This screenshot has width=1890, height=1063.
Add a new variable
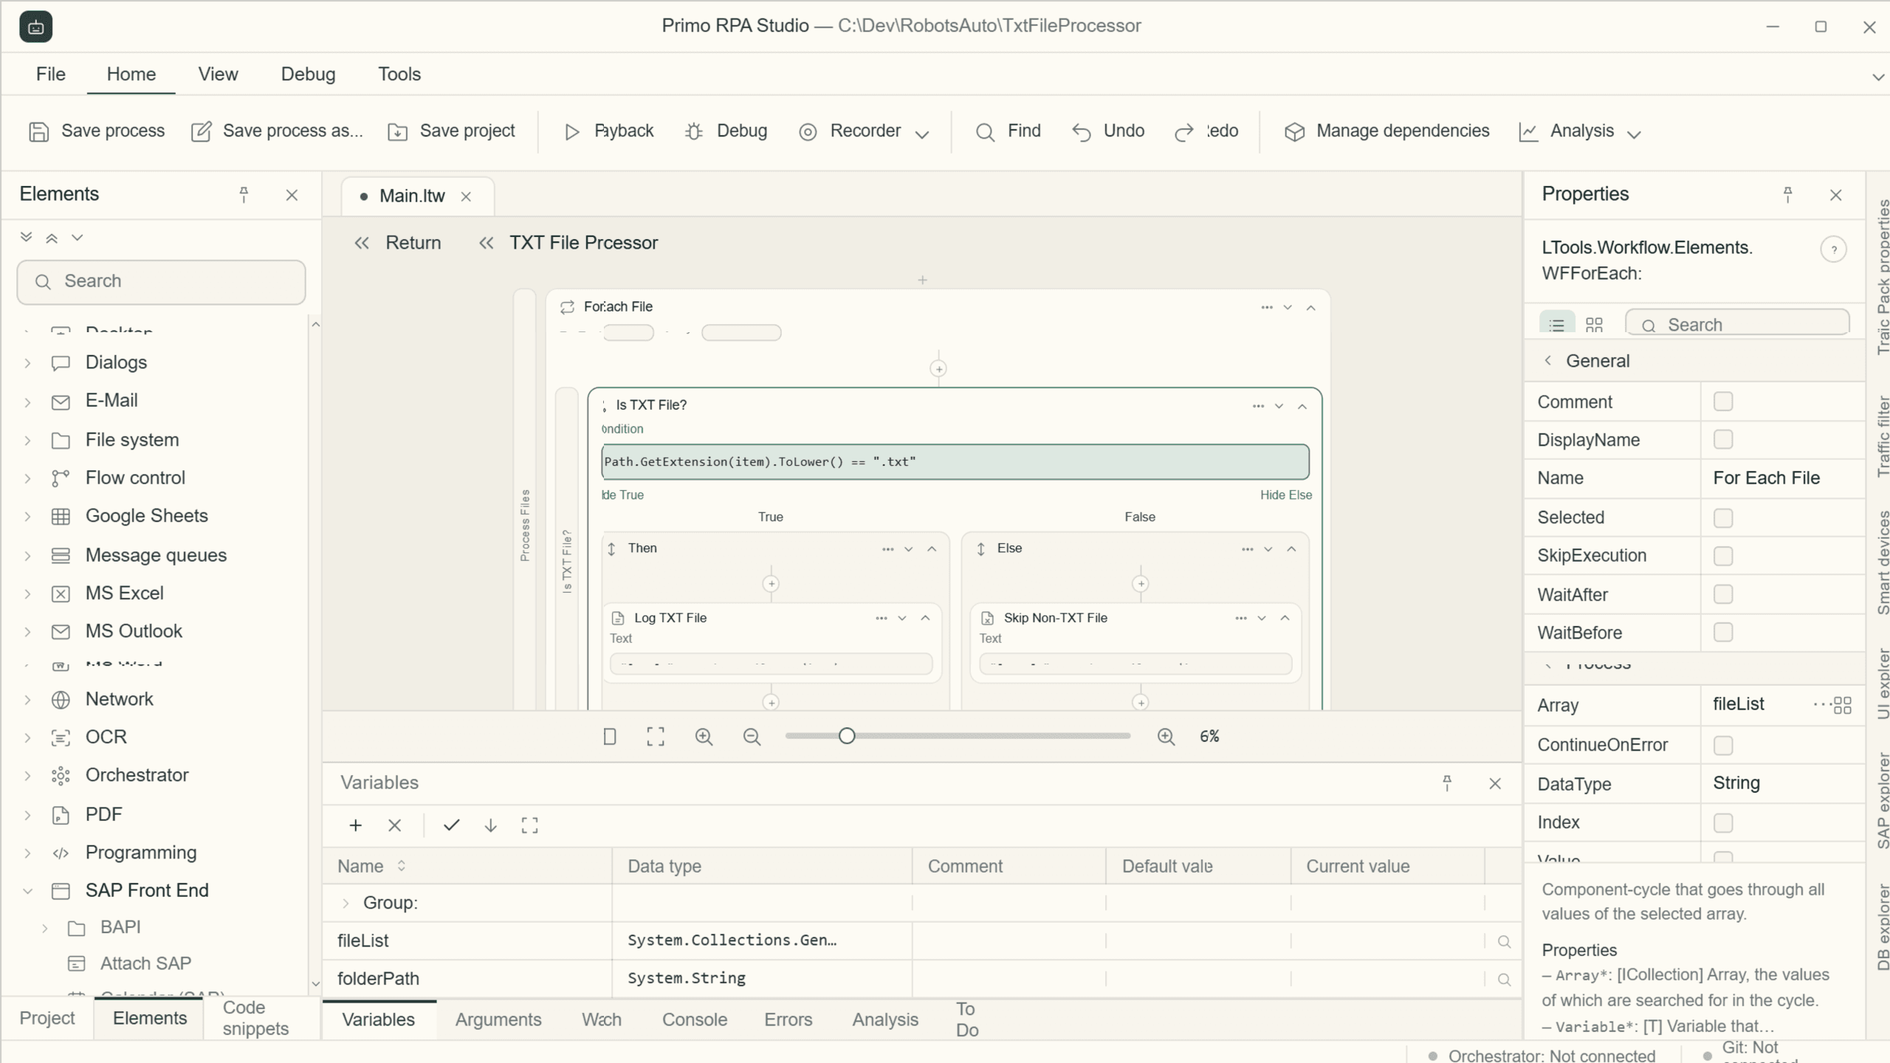point(355,825)
